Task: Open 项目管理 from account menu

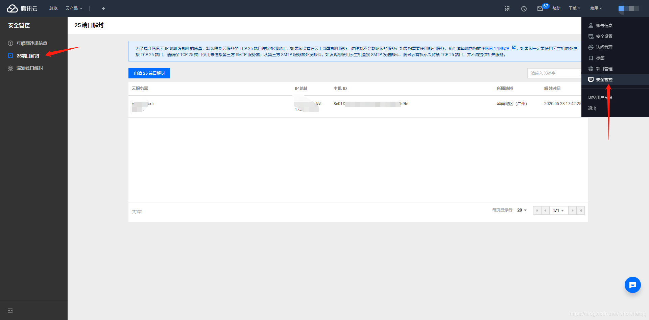Action: pyautogui.click(x=604, y=69)
